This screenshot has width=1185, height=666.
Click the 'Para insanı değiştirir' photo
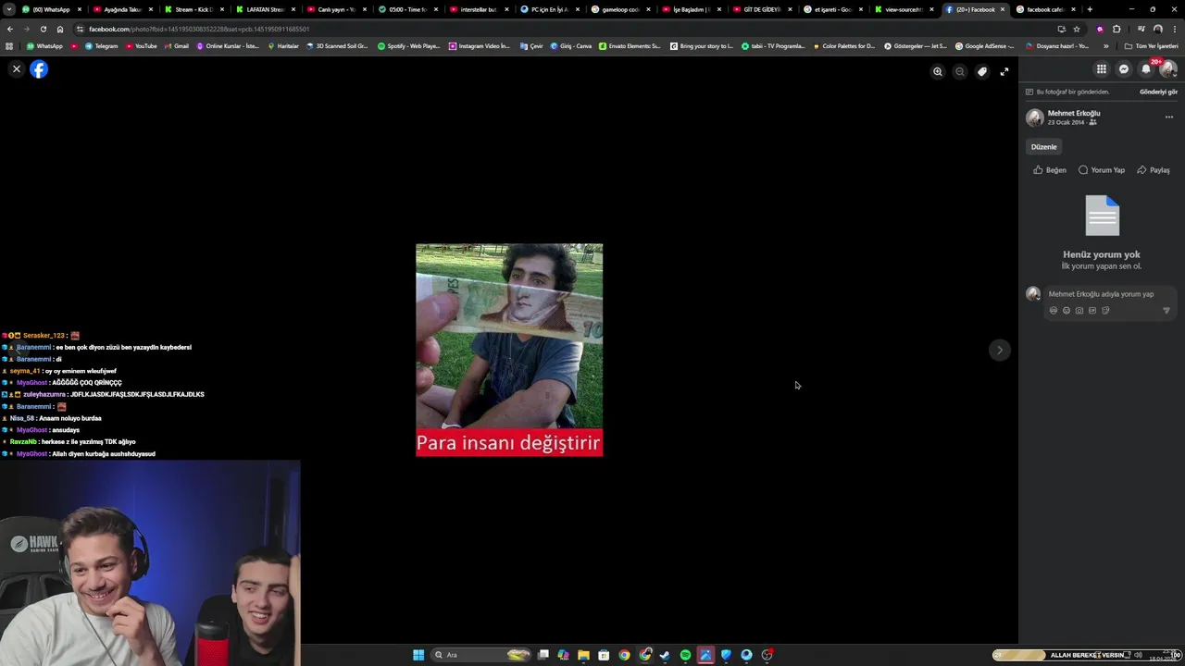pyautogui.click(x=509, y=351)
